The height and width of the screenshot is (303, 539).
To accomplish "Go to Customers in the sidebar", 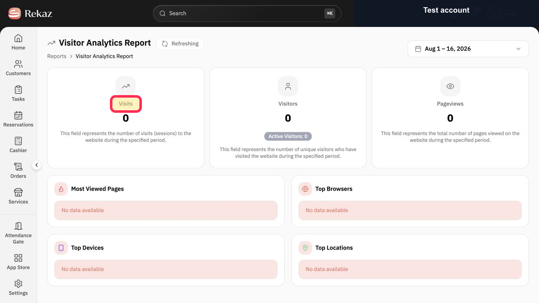I will [18, 64].
